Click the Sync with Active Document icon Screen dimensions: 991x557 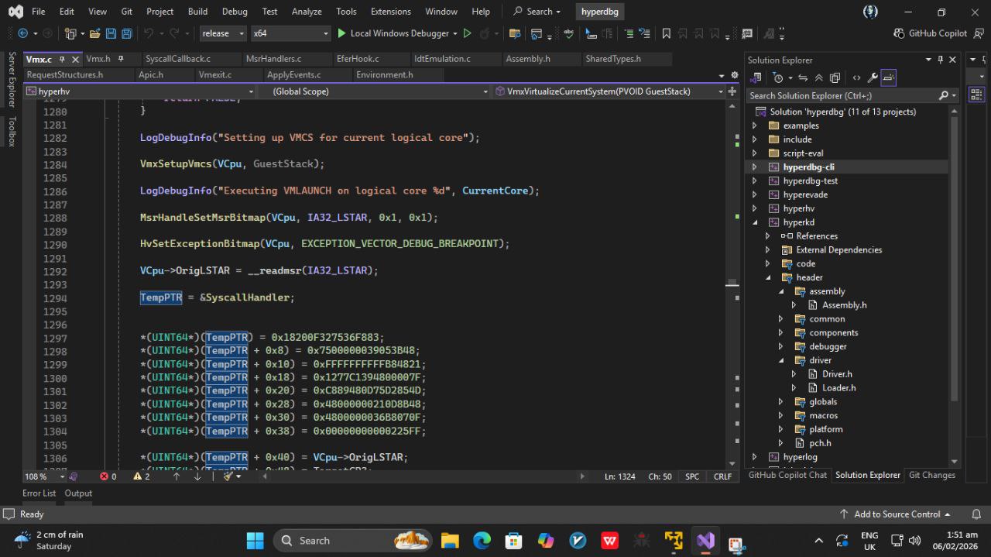803,77
